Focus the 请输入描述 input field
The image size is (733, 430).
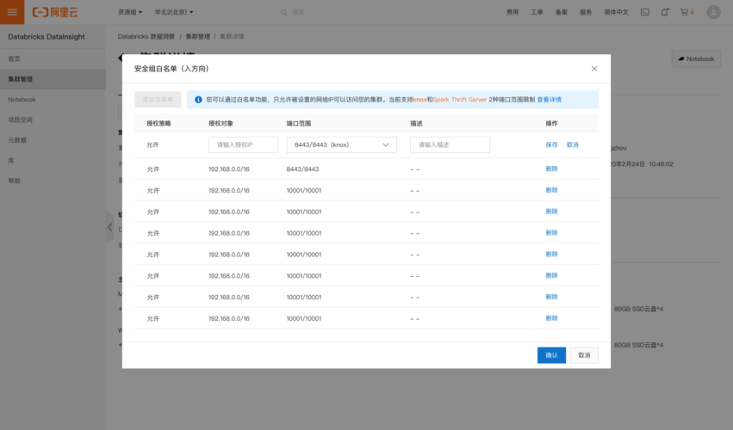[x=450, y=144]
